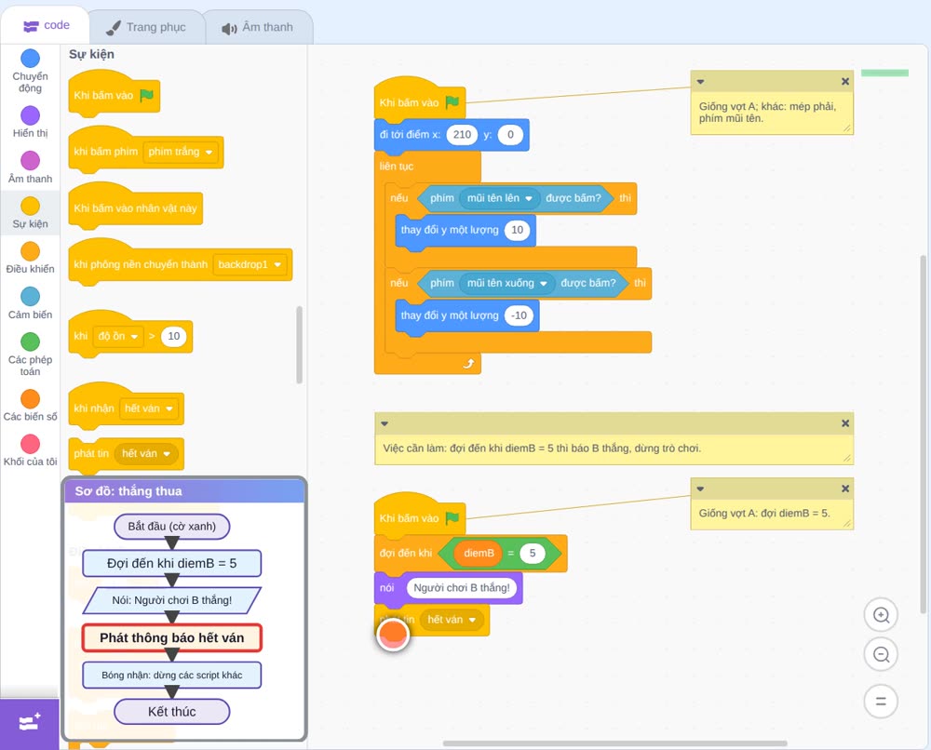Open the Khối của tôi category
The height and width of the screenshot is (750, 931).
point(31,451)
